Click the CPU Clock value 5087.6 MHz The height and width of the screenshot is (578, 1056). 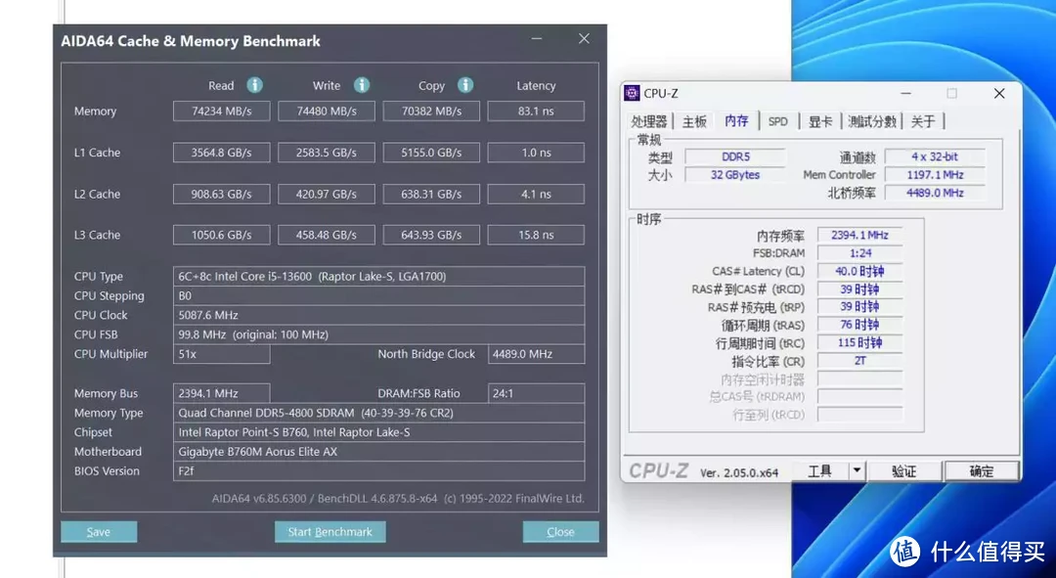(x=378, y=315)
